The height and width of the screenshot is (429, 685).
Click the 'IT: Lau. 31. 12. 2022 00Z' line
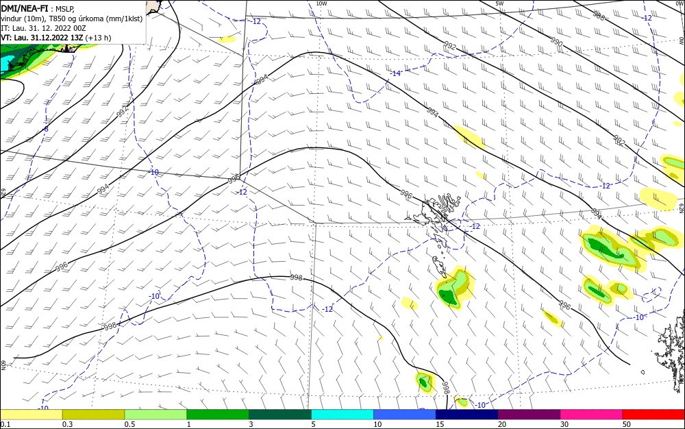coord(43,28)
